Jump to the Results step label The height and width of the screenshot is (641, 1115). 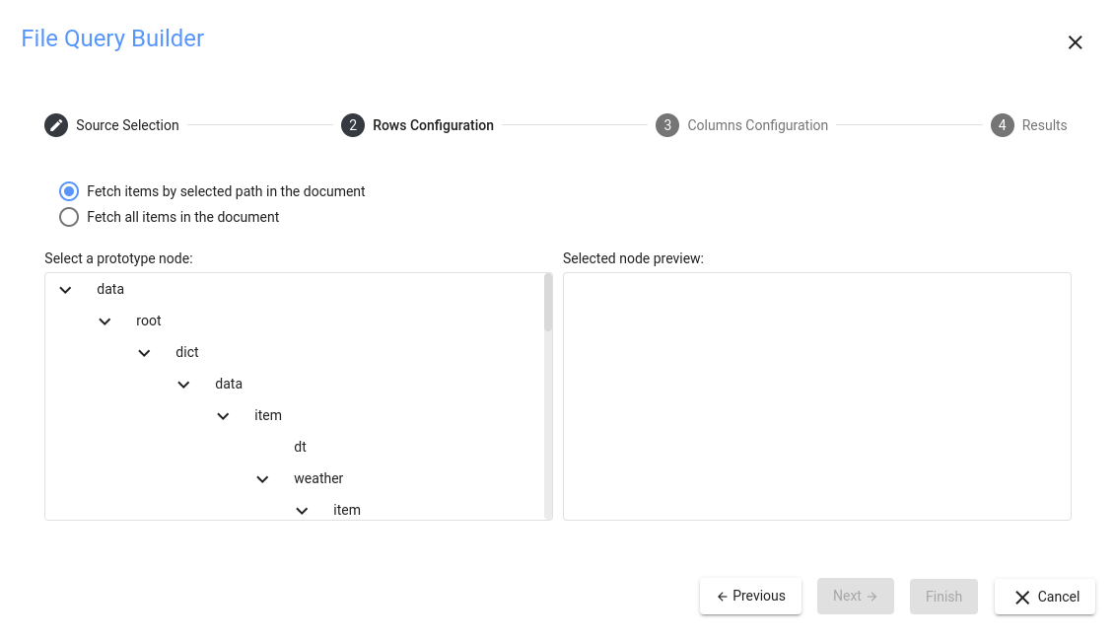point(1044,125)
